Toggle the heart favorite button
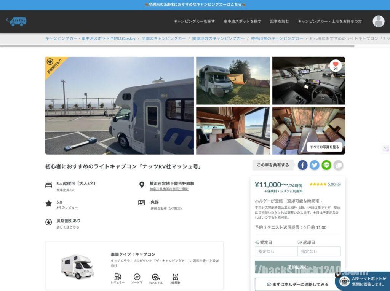 (336, 66)
